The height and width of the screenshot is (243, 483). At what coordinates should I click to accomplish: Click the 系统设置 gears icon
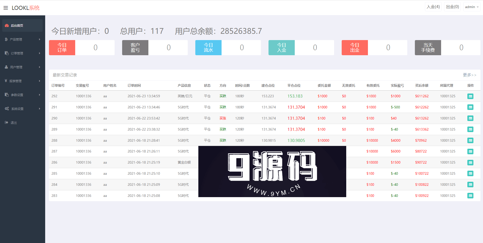(x=7, y=109)
